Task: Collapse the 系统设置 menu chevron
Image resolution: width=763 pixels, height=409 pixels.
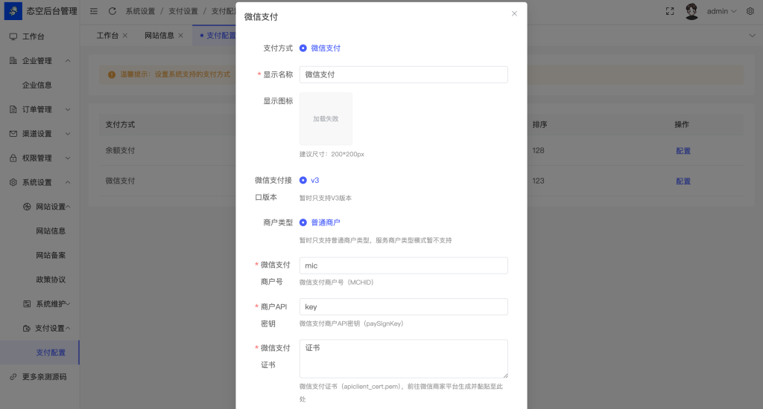Action: click(x=68, y=182)
